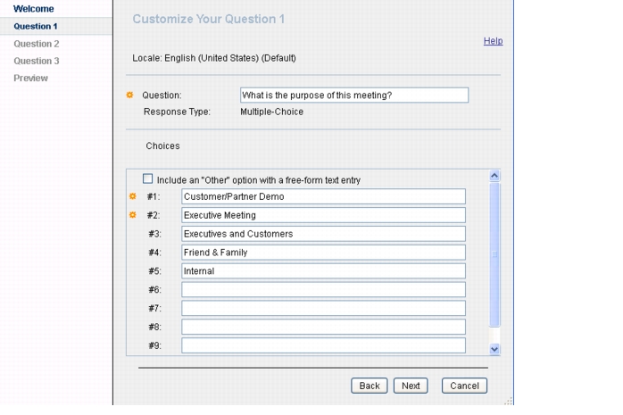The width and height of the screenshot is (623, 415).
Task: Click the choices list scroll up arrow
Action: coord(494,176)
